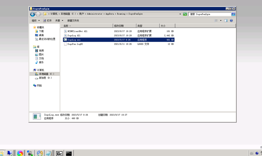Open the colorful pinwheel taskbar app
This screenshot has height=156, width=262.
[20, 153]
